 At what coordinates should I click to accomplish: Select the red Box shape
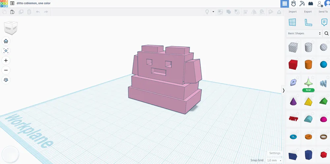293,64
